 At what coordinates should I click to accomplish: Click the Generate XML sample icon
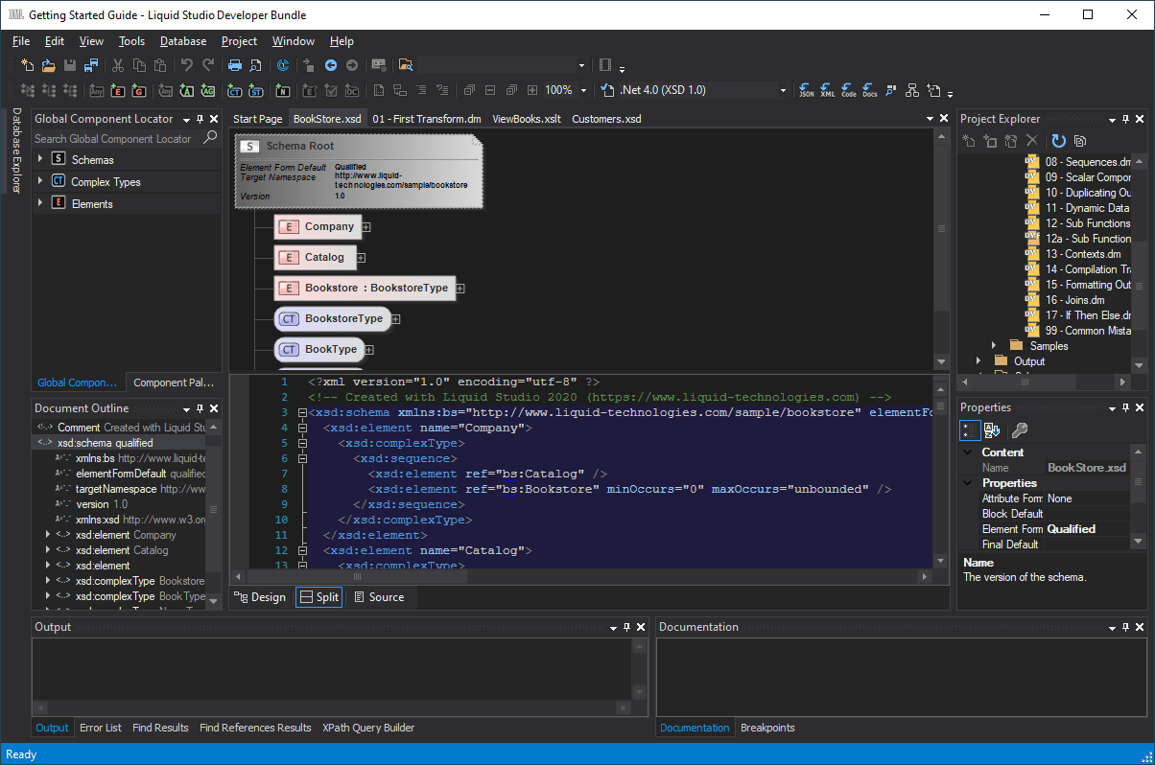[828, 90]
